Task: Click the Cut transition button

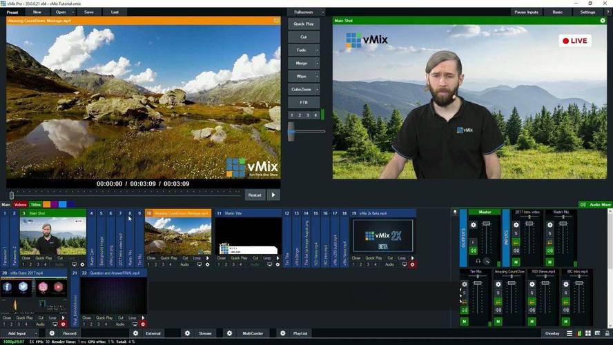Action: click(304, 37)
